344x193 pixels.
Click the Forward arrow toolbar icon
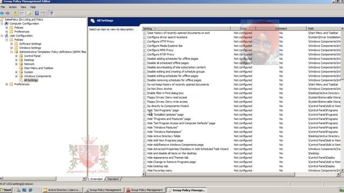tap(8, 13)
